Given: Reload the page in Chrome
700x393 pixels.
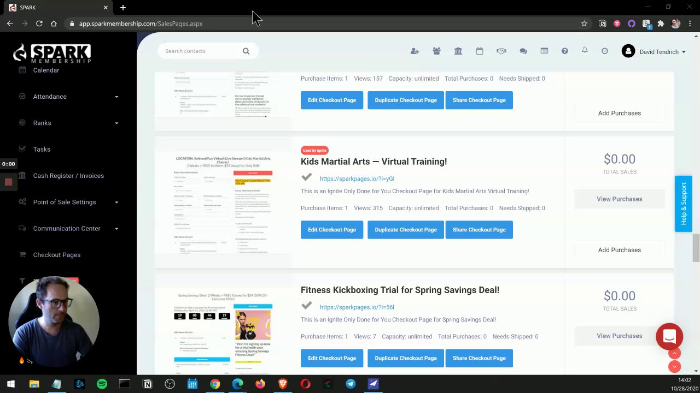Looking at the screenshot, I should pos(39,23).
